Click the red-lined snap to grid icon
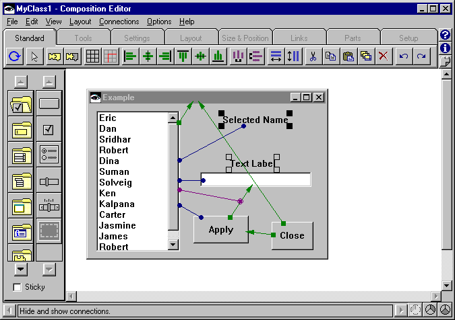 coord(111,56)
